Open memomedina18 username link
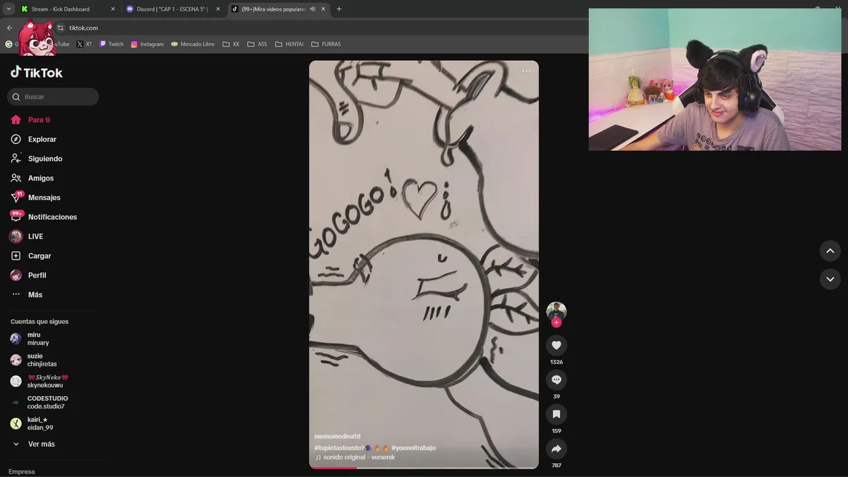The image size is (848, 477). [x=337, y=437]
